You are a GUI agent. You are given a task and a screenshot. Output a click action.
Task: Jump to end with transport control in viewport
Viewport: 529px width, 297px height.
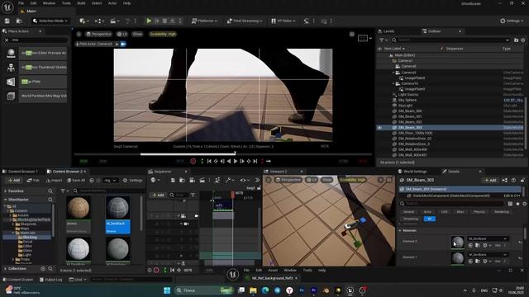[255, 162]
